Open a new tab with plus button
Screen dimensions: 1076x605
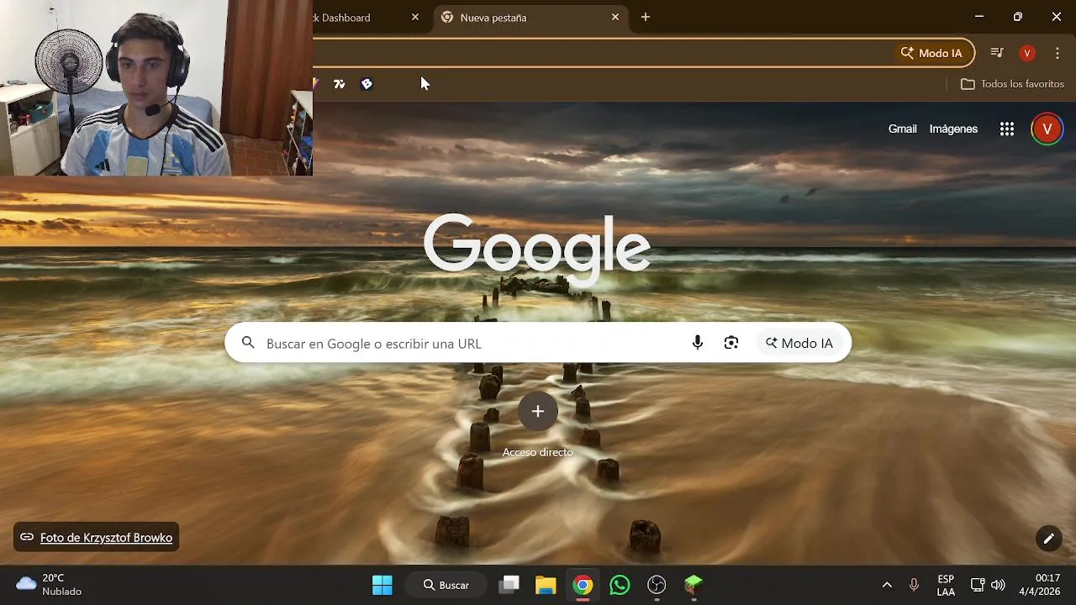[646, 17]
